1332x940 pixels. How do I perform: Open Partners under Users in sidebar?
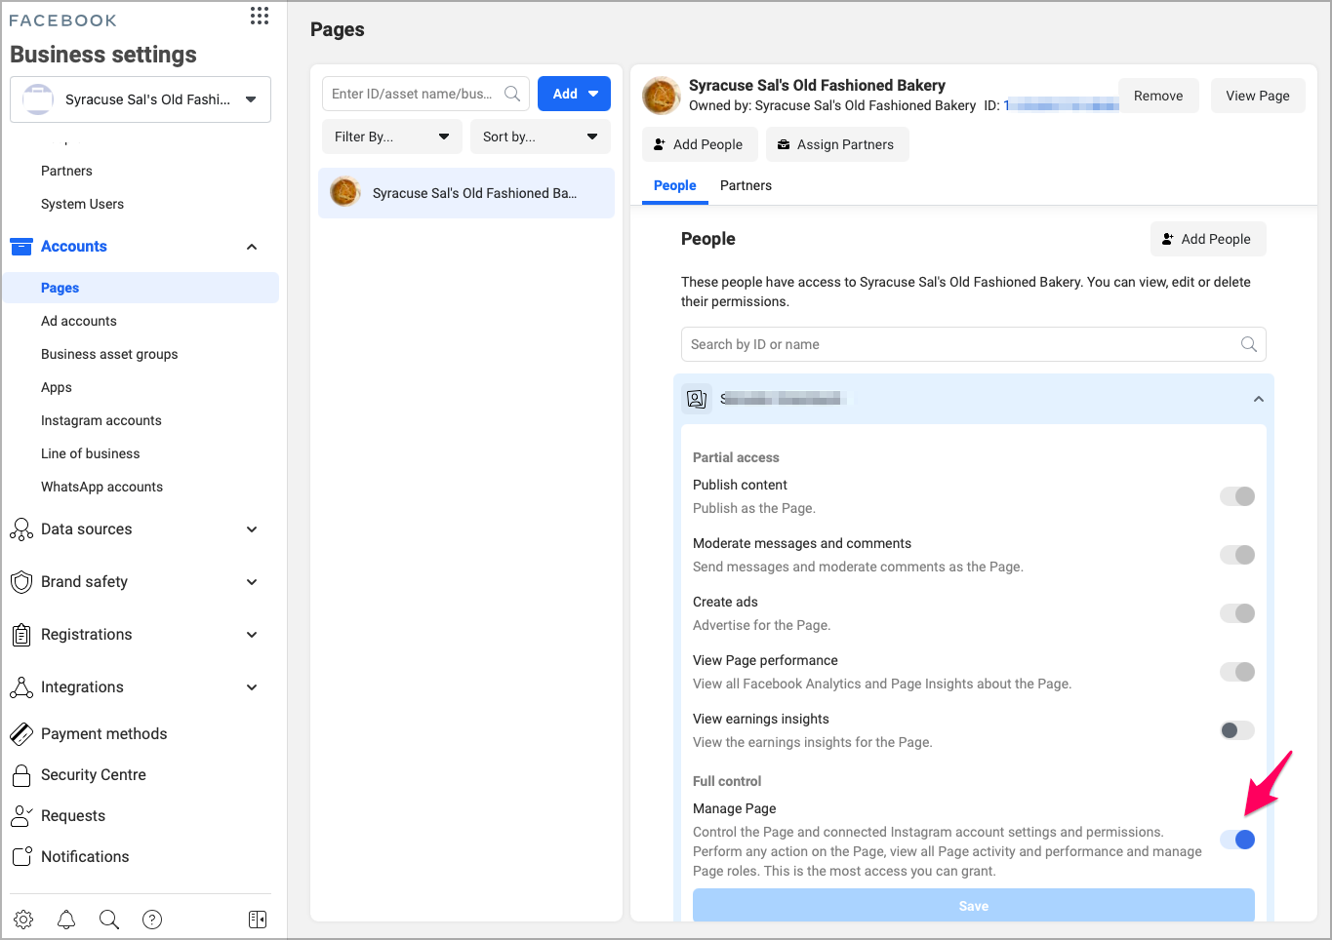(66, 171)
